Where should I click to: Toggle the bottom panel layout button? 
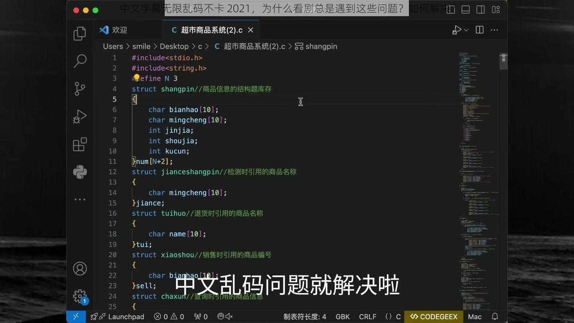(465, 9)
